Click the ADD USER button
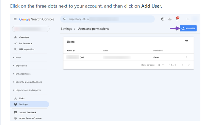 click(x=188, y=28)
